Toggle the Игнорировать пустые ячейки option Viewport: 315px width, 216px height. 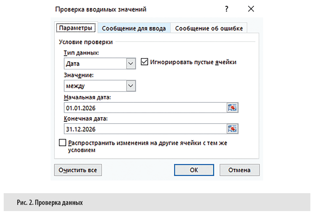pos(145,62)
